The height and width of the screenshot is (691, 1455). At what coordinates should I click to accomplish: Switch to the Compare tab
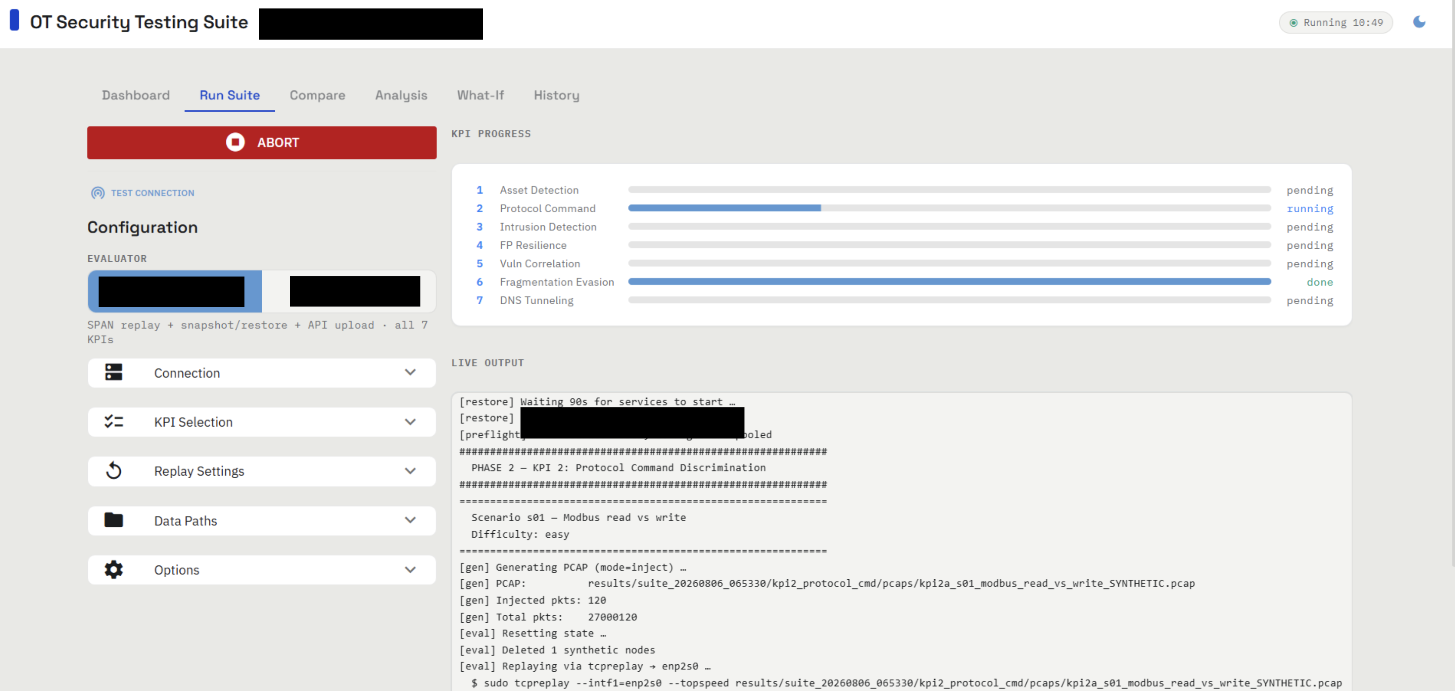[317, 95]
